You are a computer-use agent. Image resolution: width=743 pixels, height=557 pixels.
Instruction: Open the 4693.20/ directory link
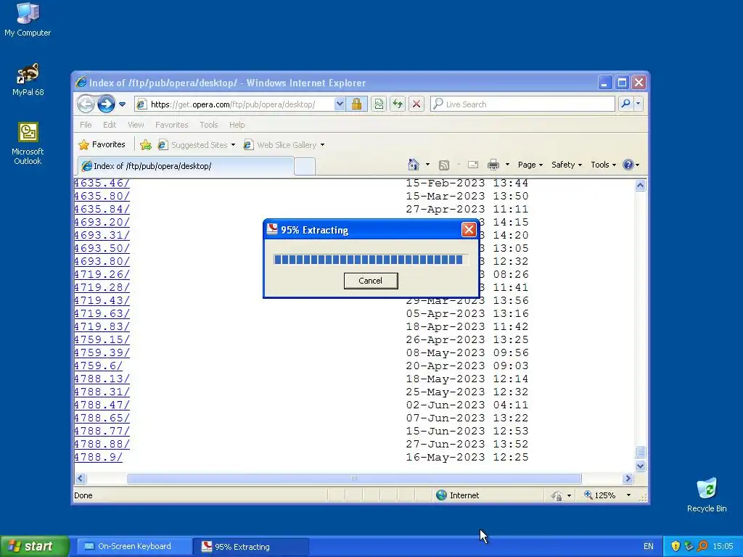102,222
